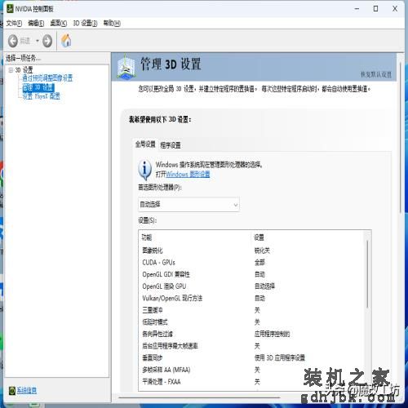Viewport: 408px width, 408px height.
Task: Click 使用 3D 应用程序设置 value for 垂直同步
Action: tap(280, 358)
